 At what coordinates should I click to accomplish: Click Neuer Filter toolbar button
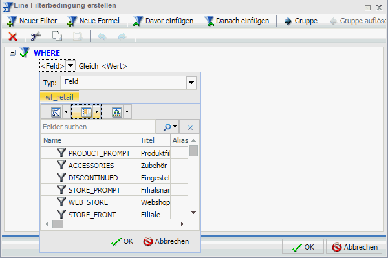[x=32, y=21]
